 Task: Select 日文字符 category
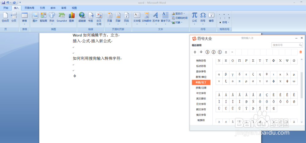pos(201,104)
